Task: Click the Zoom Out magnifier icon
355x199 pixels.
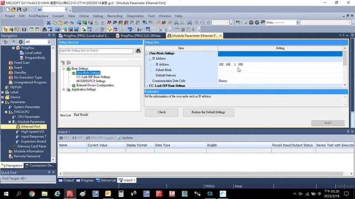Action: [x=202, y=23]
